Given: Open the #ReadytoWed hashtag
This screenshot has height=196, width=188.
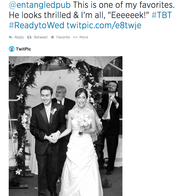Looking at the screenshot, I should (x=36, y=25).
